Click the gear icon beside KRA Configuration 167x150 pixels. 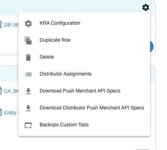(28, 24)
